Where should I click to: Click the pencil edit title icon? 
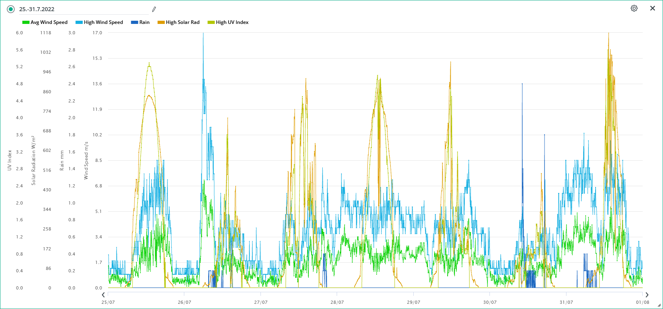[154, 9]
